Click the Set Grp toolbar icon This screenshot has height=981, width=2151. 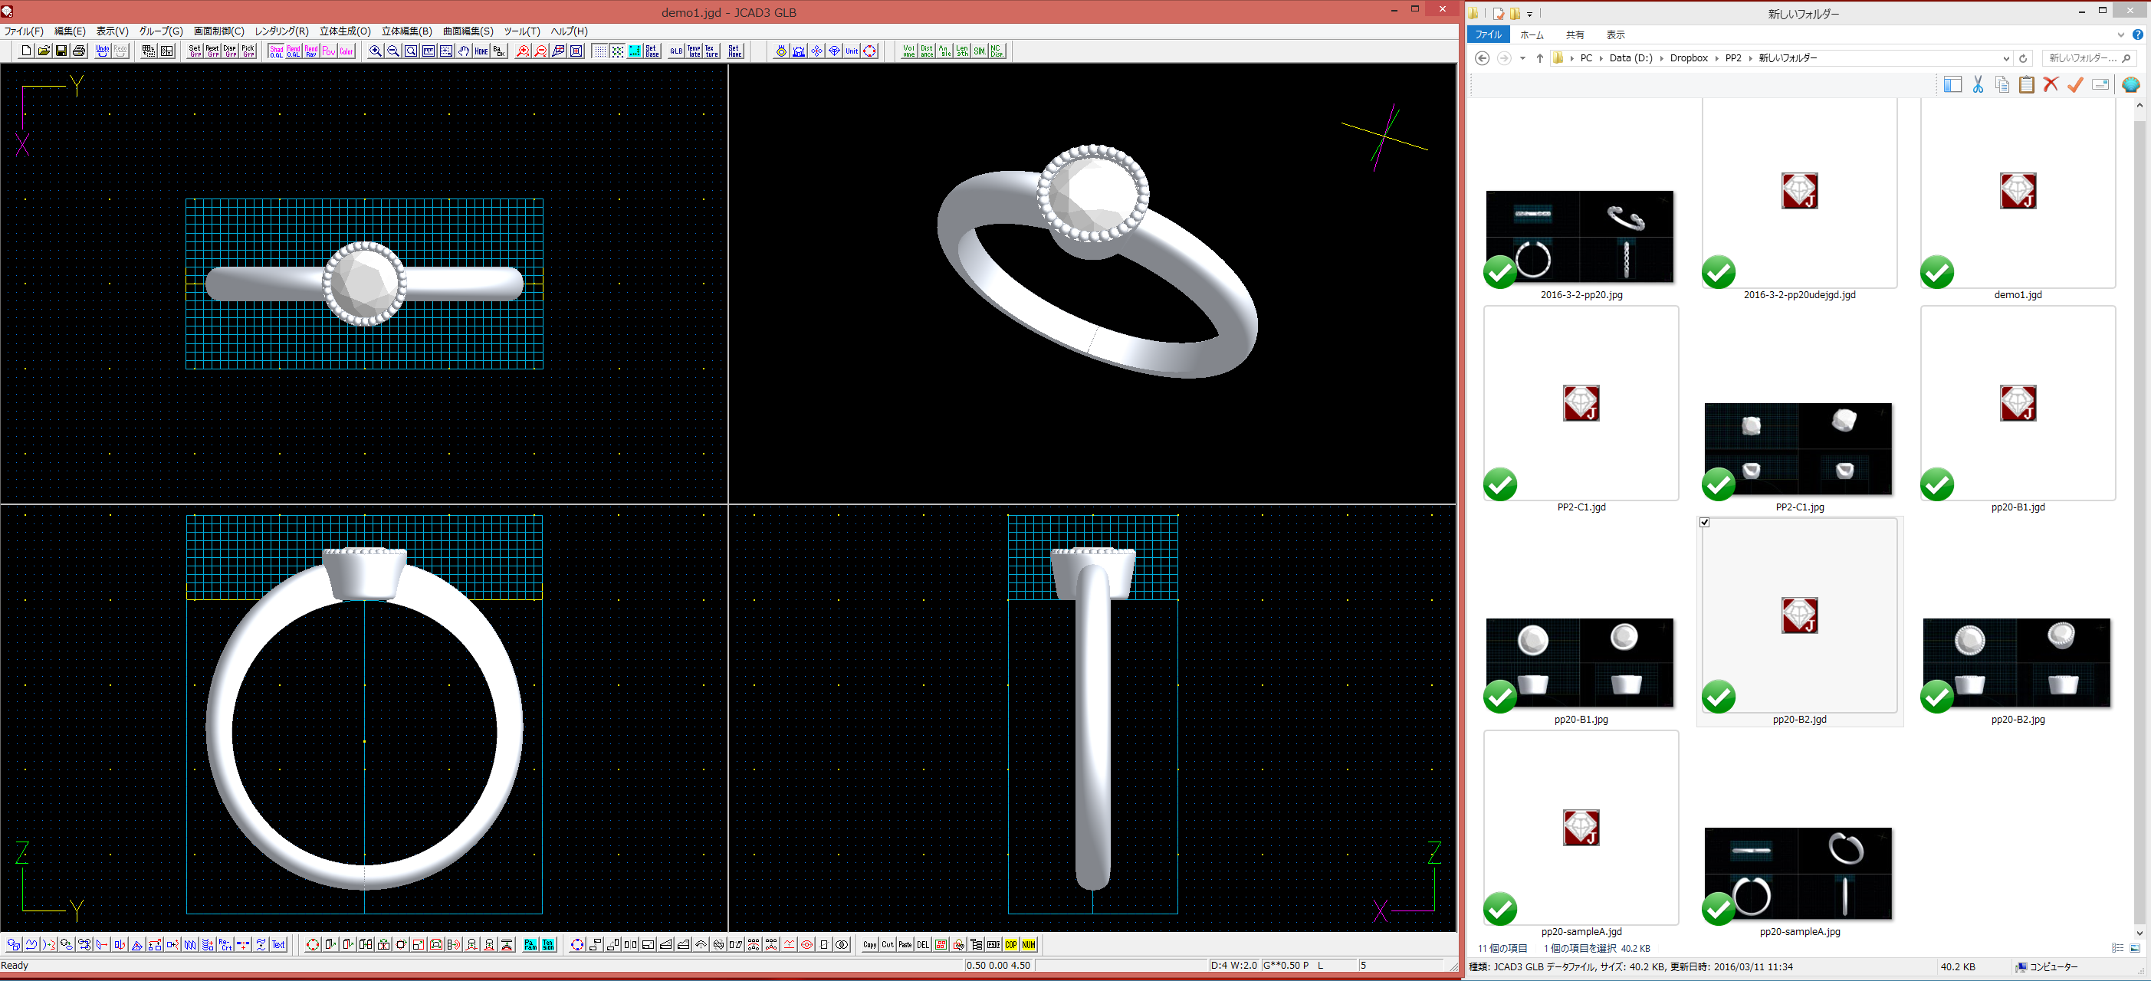(x=195, y=51)
